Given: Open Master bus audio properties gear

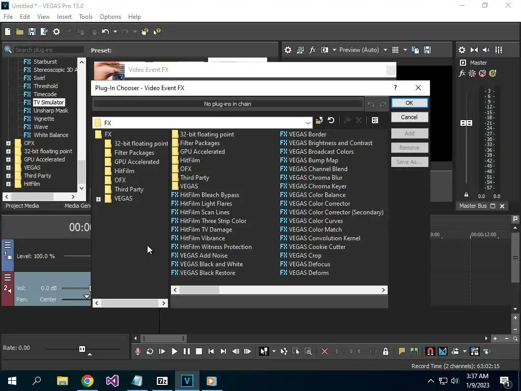Looking at the screenshot, I should [x=462, y=50].
